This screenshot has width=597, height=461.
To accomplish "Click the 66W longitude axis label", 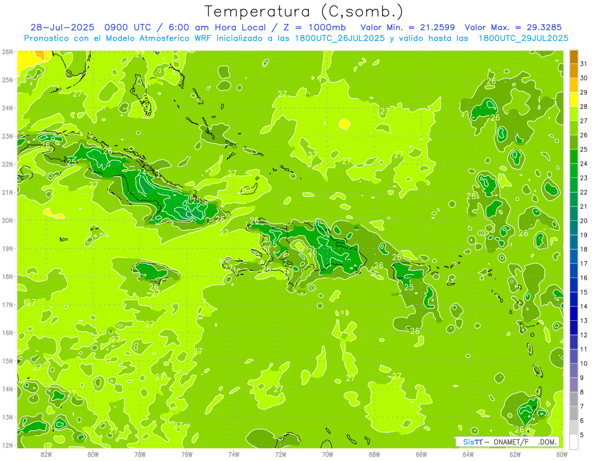I will pyautogui.click(x=421, y=454).
